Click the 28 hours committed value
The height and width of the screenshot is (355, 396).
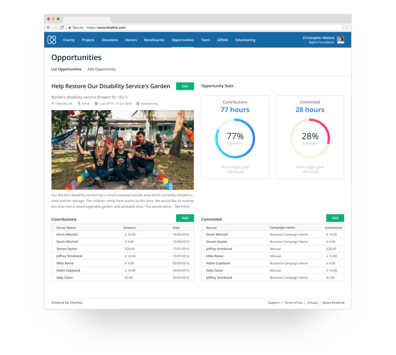(x=310, y=110)
